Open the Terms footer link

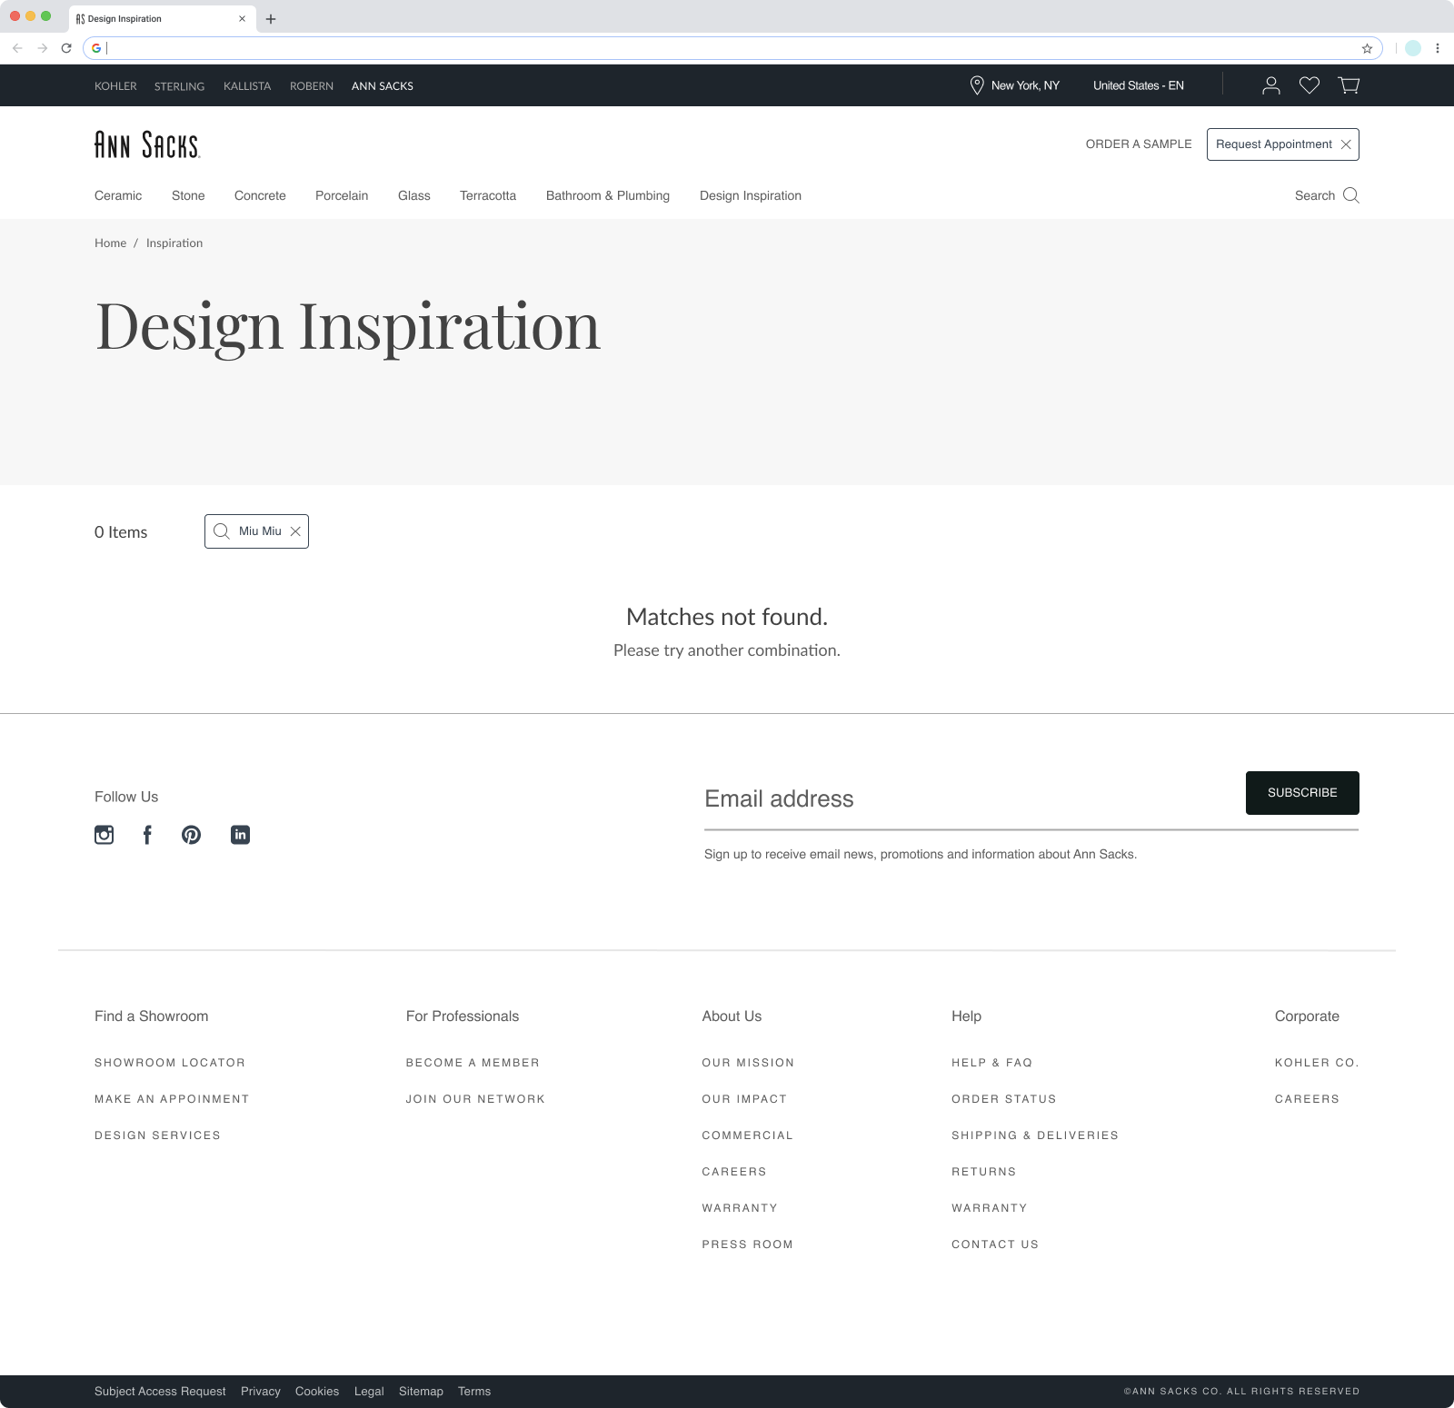point(474,1392)
